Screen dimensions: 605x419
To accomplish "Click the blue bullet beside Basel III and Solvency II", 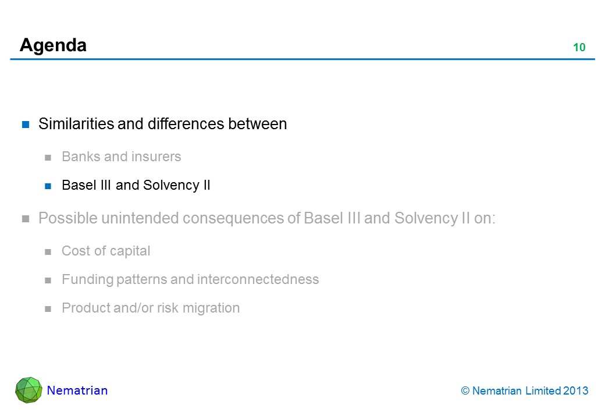I will tap(49, 186).
